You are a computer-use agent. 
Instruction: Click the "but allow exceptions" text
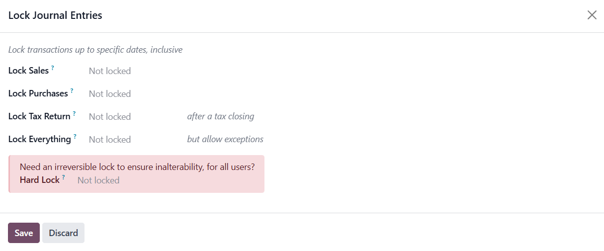coord(225,139)
